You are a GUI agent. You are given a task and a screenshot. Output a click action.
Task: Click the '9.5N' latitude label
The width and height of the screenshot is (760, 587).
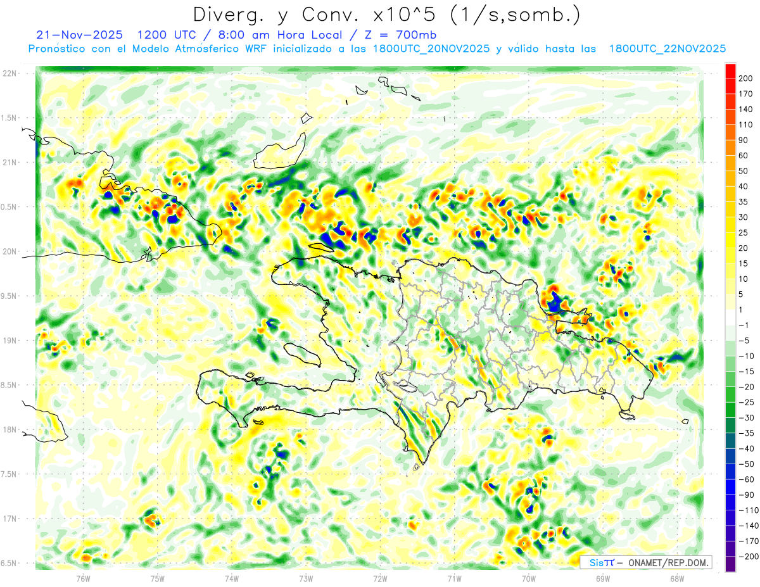10,296
